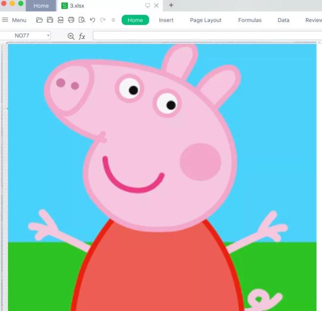322x311 pixels.
Task: Click the Select All corner of the sheet
Action: [6, 43]
